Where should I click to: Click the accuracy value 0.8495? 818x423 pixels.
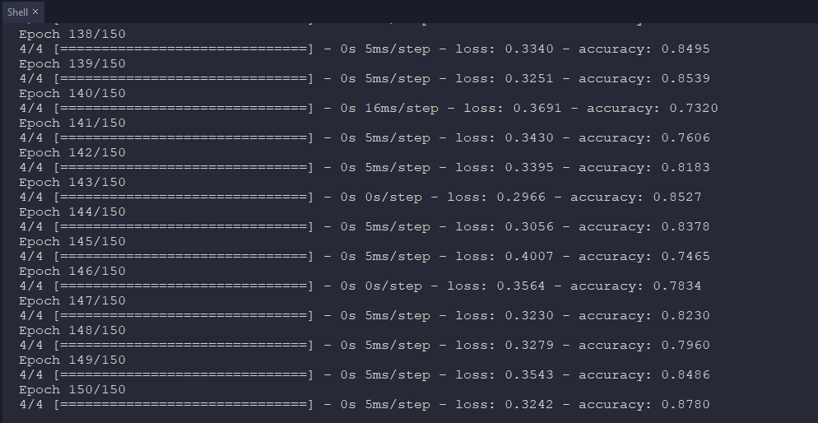pos(686,49)
